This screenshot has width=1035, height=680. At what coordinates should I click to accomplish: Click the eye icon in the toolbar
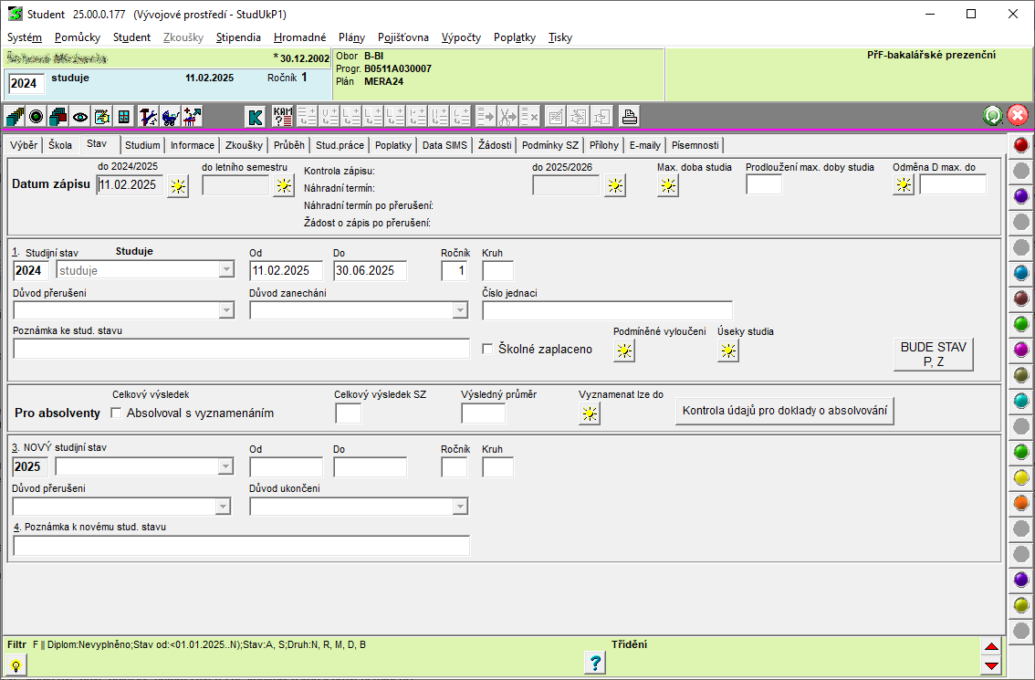click(80, 116)
